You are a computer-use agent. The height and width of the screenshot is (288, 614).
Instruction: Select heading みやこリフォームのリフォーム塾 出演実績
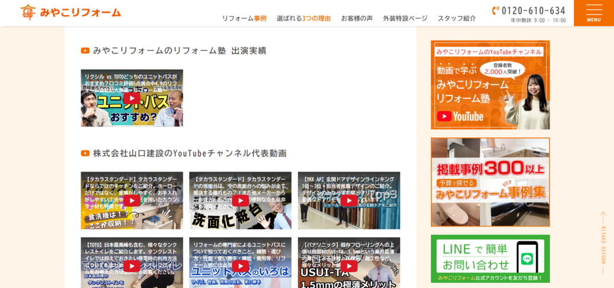point(180,50)
